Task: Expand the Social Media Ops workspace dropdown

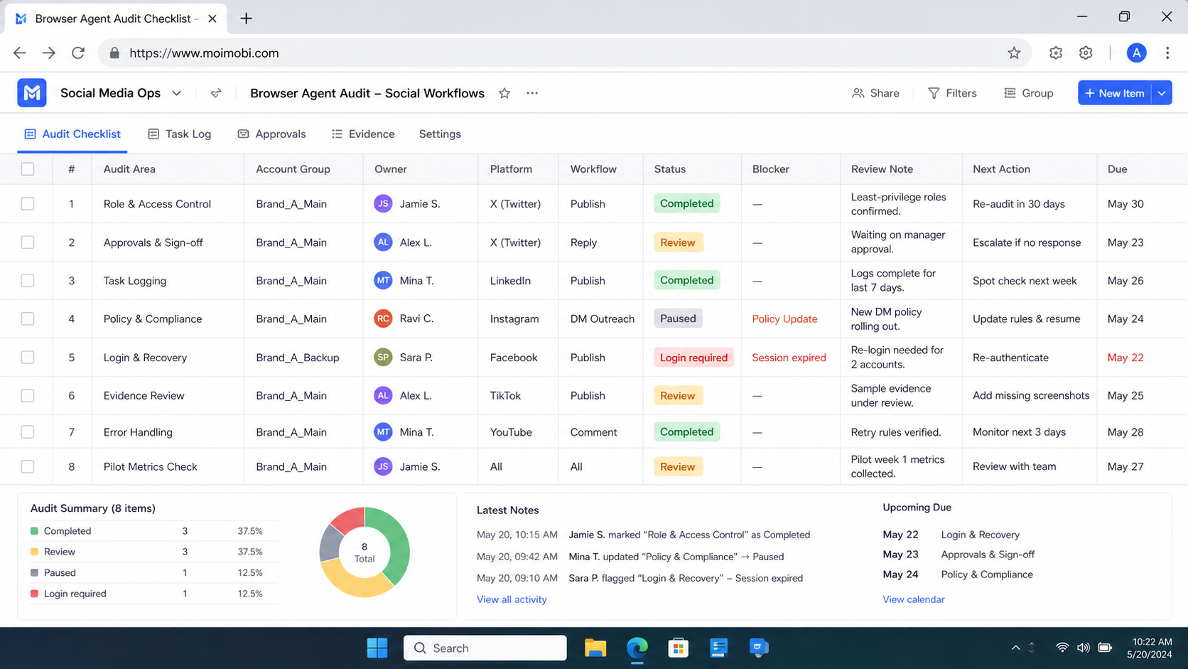Action: click(177, 93)
